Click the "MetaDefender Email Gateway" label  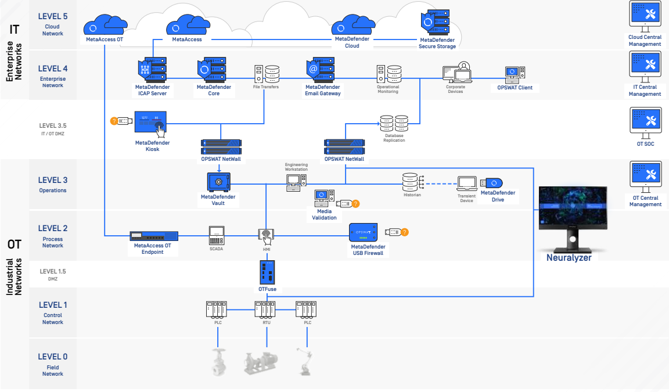322,91
